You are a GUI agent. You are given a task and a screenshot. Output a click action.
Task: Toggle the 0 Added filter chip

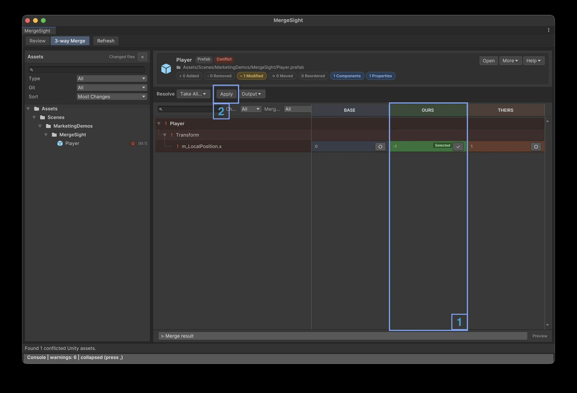tap(189, 76)
